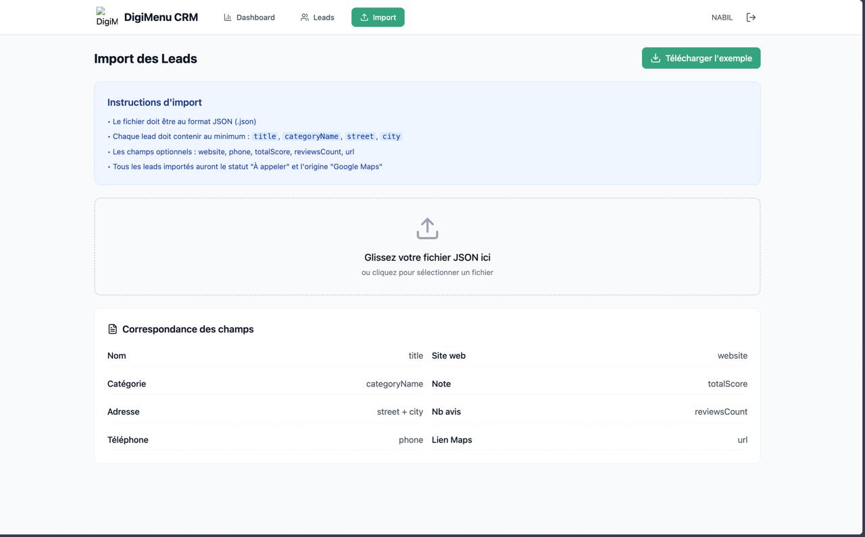Click "Glissez votre fichier JSON ici" text
865x537 pixels.
click(x=427, y=257)
